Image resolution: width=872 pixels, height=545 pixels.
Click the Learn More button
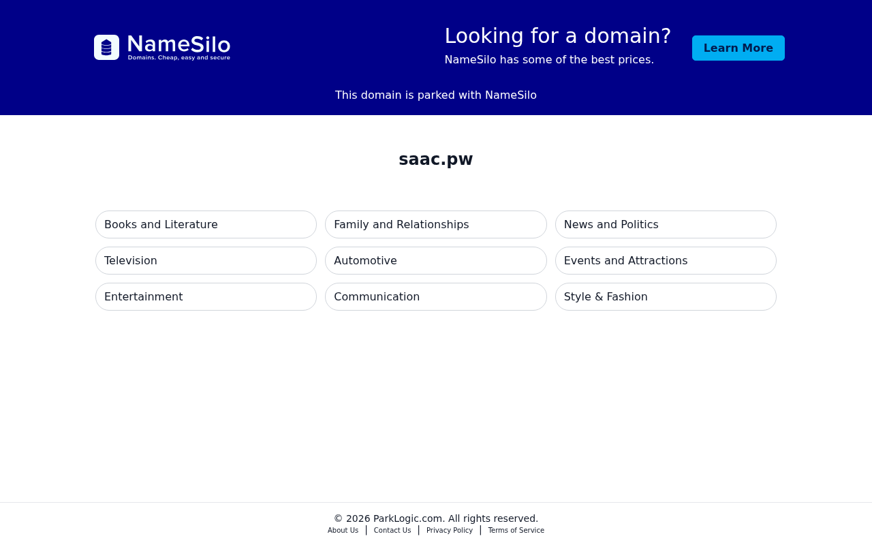coord(738,48)
